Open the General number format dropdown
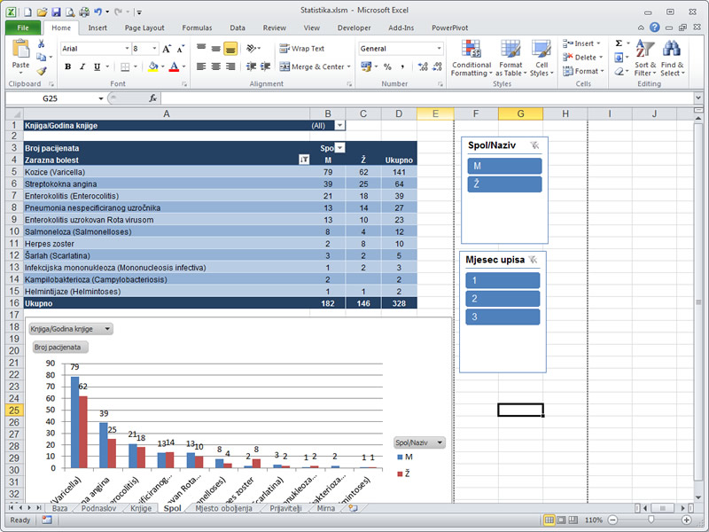This screenshot has height=532, width=709. pyautogui.click(x=439, y=49)
